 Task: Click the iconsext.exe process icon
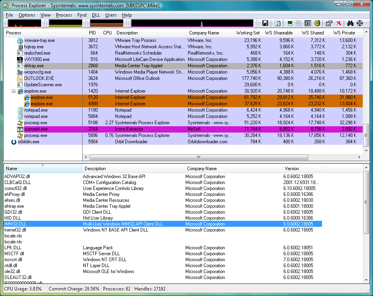pos(20,129)
